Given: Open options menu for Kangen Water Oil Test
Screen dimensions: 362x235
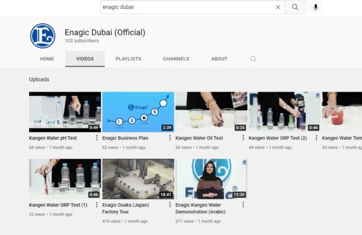Looking at the screenshot, I should point(243,138).
